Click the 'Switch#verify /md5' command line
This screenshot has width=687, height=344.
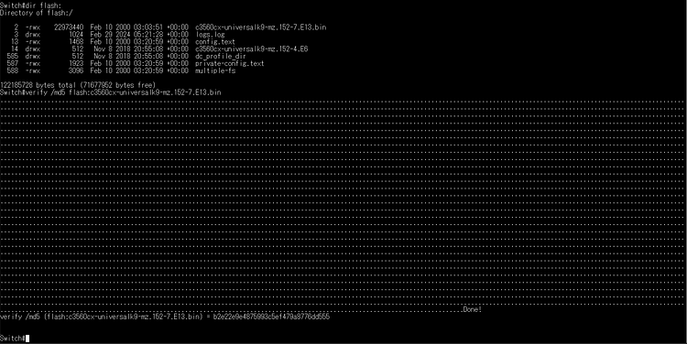[x=111, y=92]
